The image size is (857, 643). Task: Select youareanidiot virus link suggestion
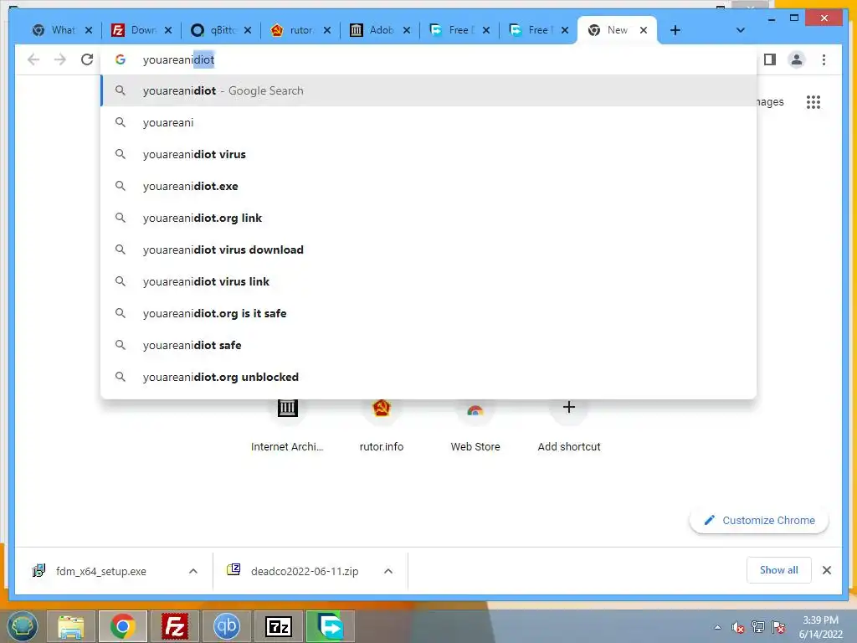(x=428, y=281)
